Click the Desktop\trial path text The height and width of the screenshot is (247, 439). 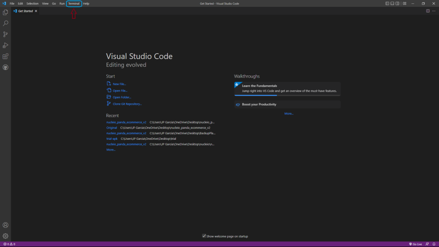pos(148,139)
